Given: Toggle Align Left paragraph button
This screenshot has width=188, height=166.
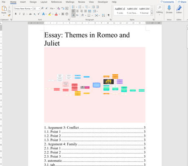Looking at the screenshot, I should 74,11.
